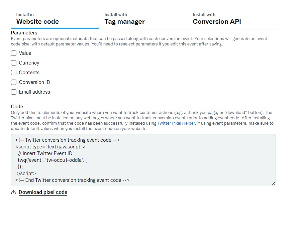Image resolution: width=302 pixels, height=239 pixels.
Task: Enable the Value parameter checkbox
Action: pos(14,53)
